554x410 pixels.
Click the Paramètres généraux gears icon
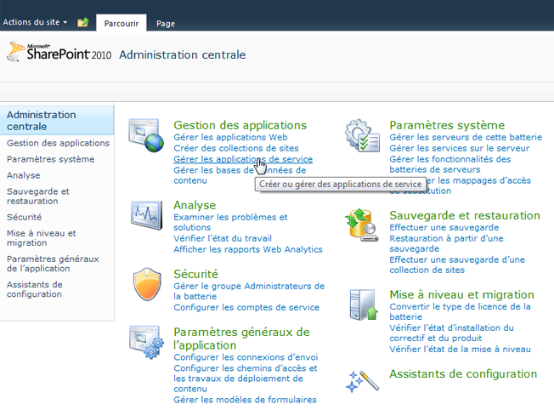146,343
